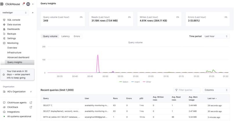Image resolution: width=234 pixels, height=121 pixels.
Task: Open the notifications bell icon
Action: 24,4
